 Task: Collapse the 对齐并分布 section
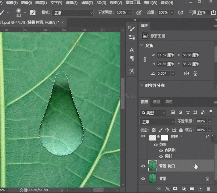142,85
